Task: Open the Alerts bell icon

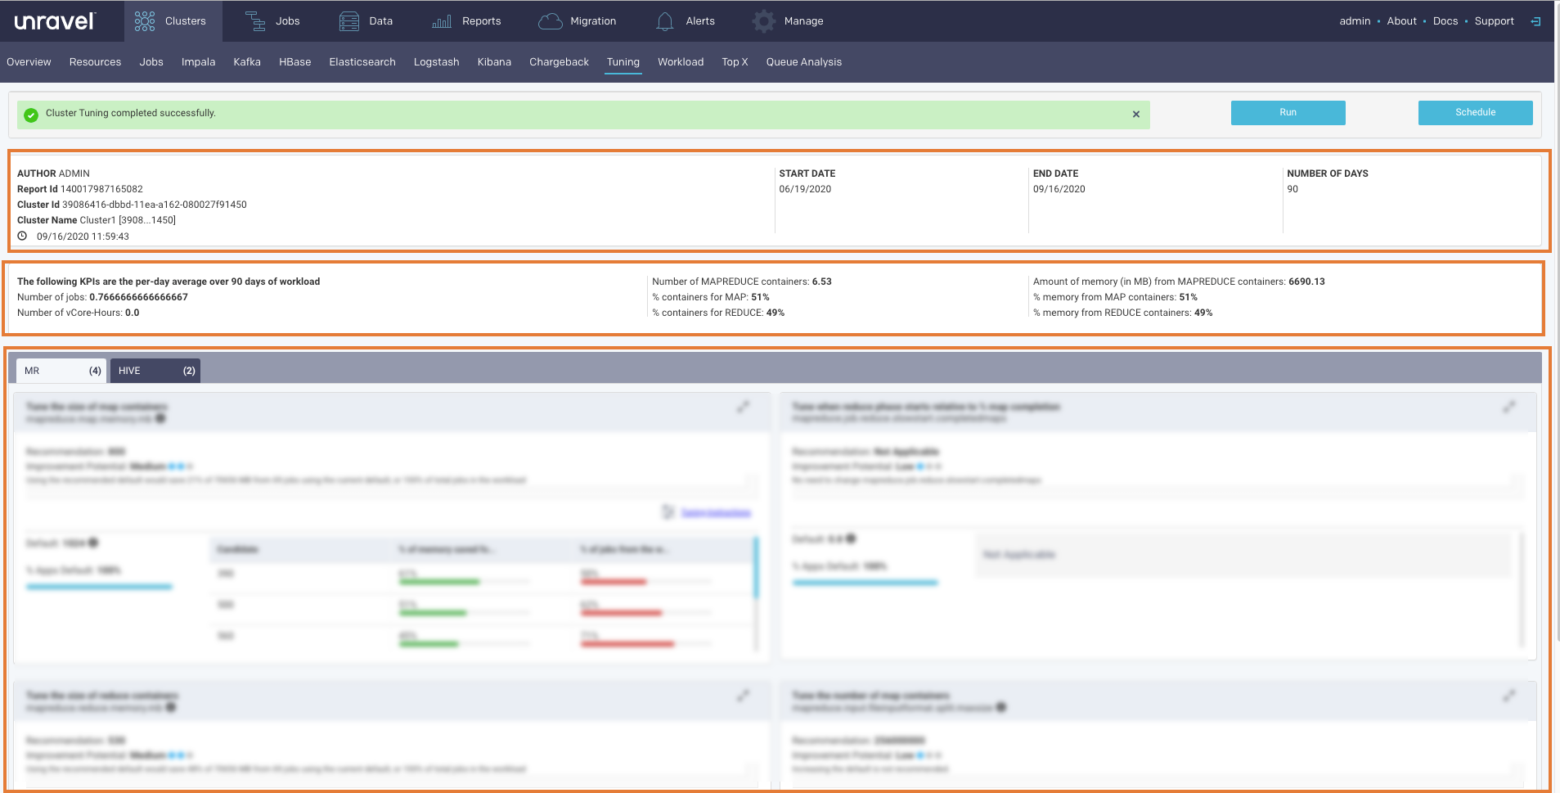Action: click(x=665, y=21)
